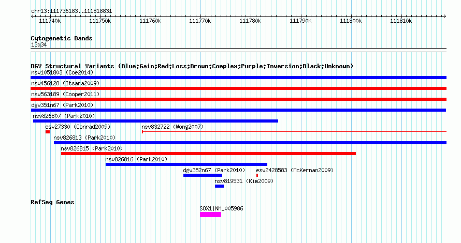461x243 pixels.
Task: Click the 111810k ruler tick label
Action: click(x=401, y=21)
